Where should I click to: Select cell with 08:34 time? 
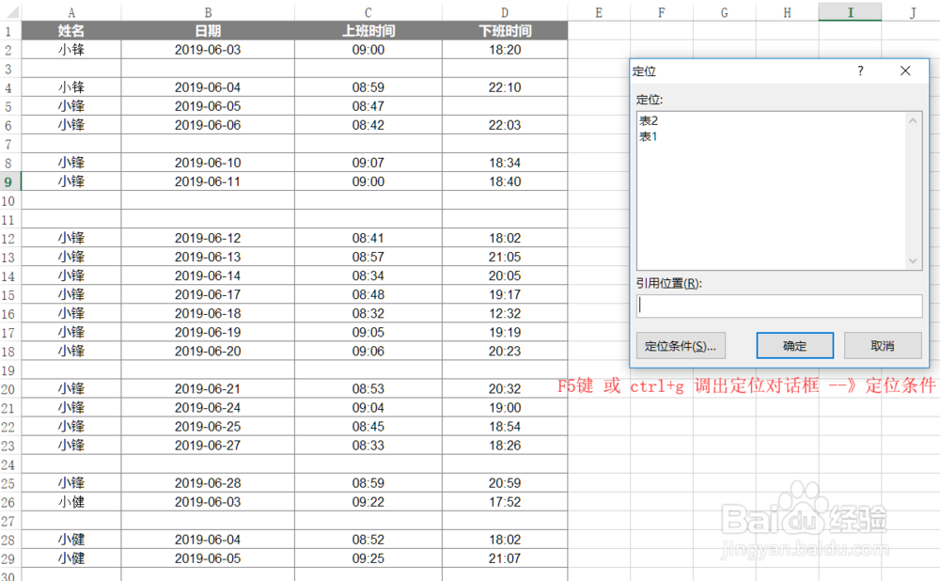tap(368, 275)
